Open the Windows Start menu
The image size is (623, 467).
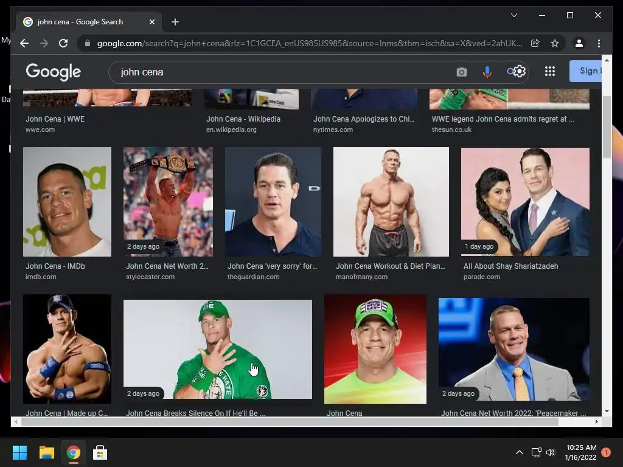coord(19,452)
